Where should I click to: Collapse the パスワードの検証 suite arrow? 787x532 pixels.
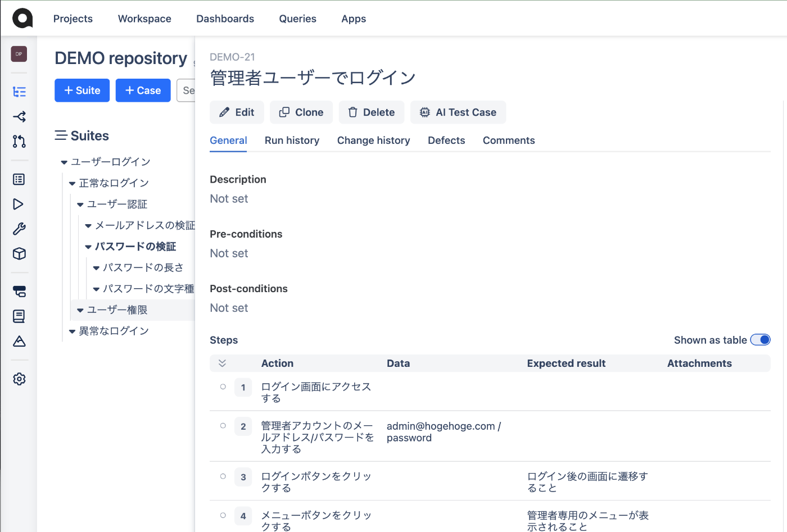tap(88, 247)
